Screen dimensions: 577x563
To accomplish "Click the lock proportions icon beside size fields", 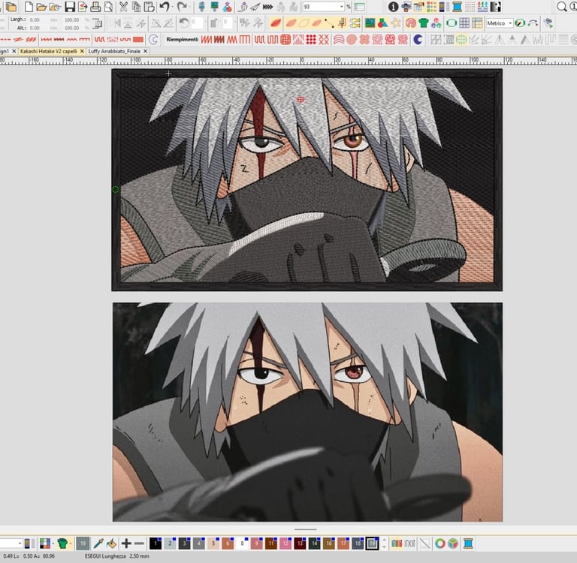I will [x=97, y=24].
